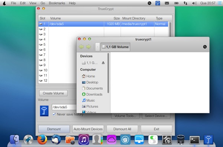The width and height of the screenshot is (223, 147).
Task: Click the Size column header
Action: [116, 18]
